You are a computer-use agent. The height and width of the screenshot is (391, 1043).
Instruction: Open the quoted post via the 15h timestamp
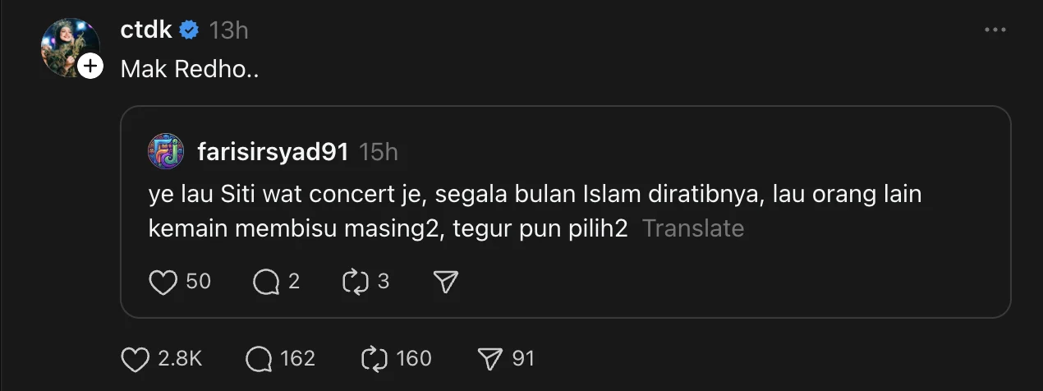(379, 152)
